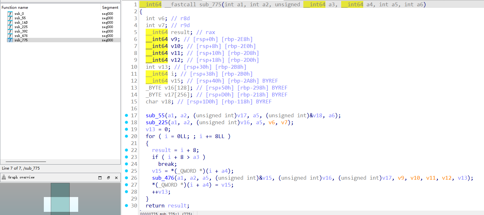Click the horizontal scrollbar below Functions list

(26, 161)
